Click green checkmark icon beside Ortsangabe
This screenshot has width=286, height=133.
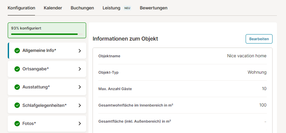(17, 69)
